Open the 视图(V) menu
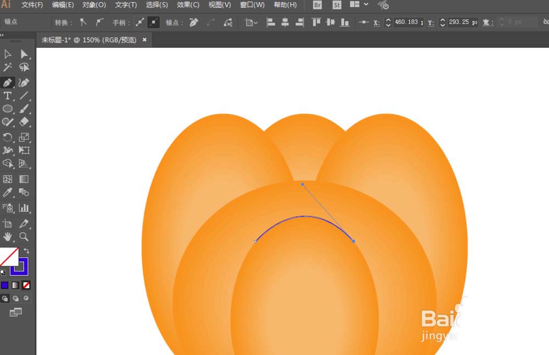Viewport: 549px width, 355px height. [220, 5]
